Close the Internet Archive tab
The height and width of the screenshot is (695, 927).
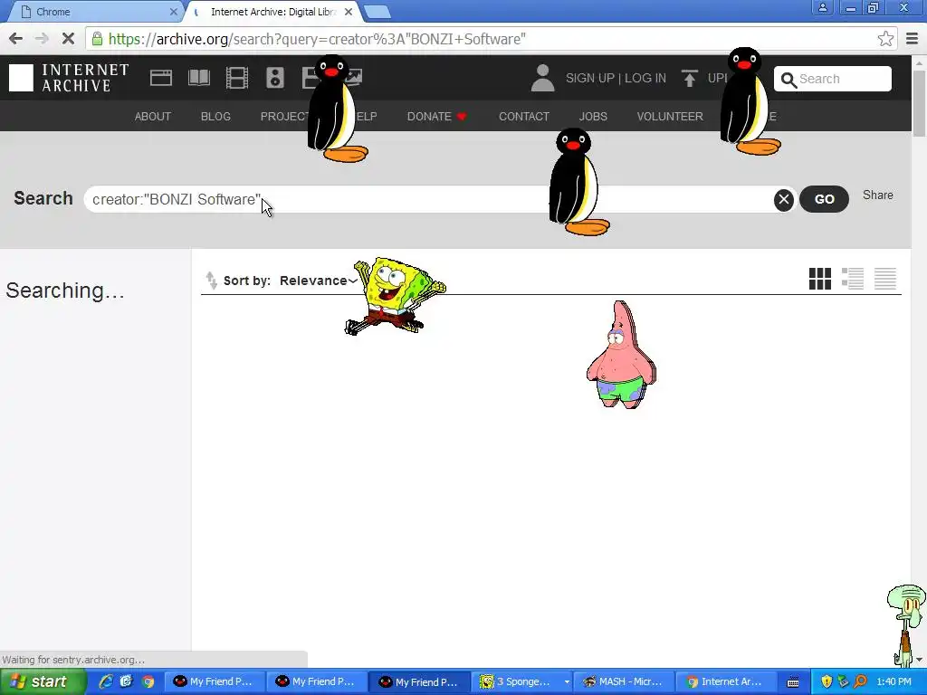tap(349, 12)
